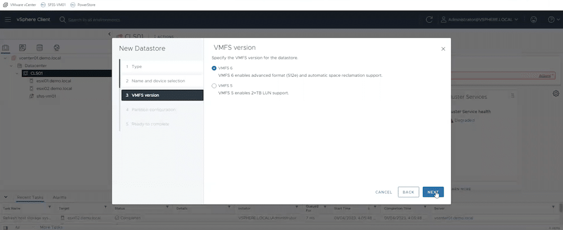The image size is (563, 230).
Task: Go to step 2 Name and device selection
Action: click(162, 81)
